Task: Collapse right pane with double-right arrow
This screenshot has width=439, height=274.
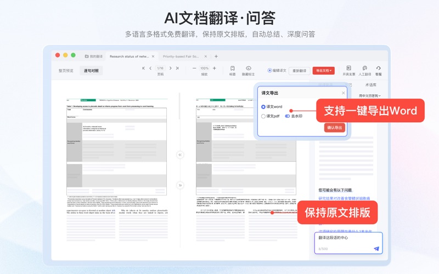Action: click(x=180, y=185)
